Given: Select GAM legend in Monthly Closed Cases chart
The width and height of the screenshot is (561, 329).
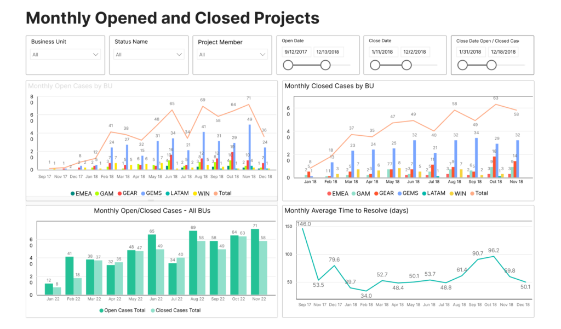Looking at the screenshot, I should coord(360,193).
